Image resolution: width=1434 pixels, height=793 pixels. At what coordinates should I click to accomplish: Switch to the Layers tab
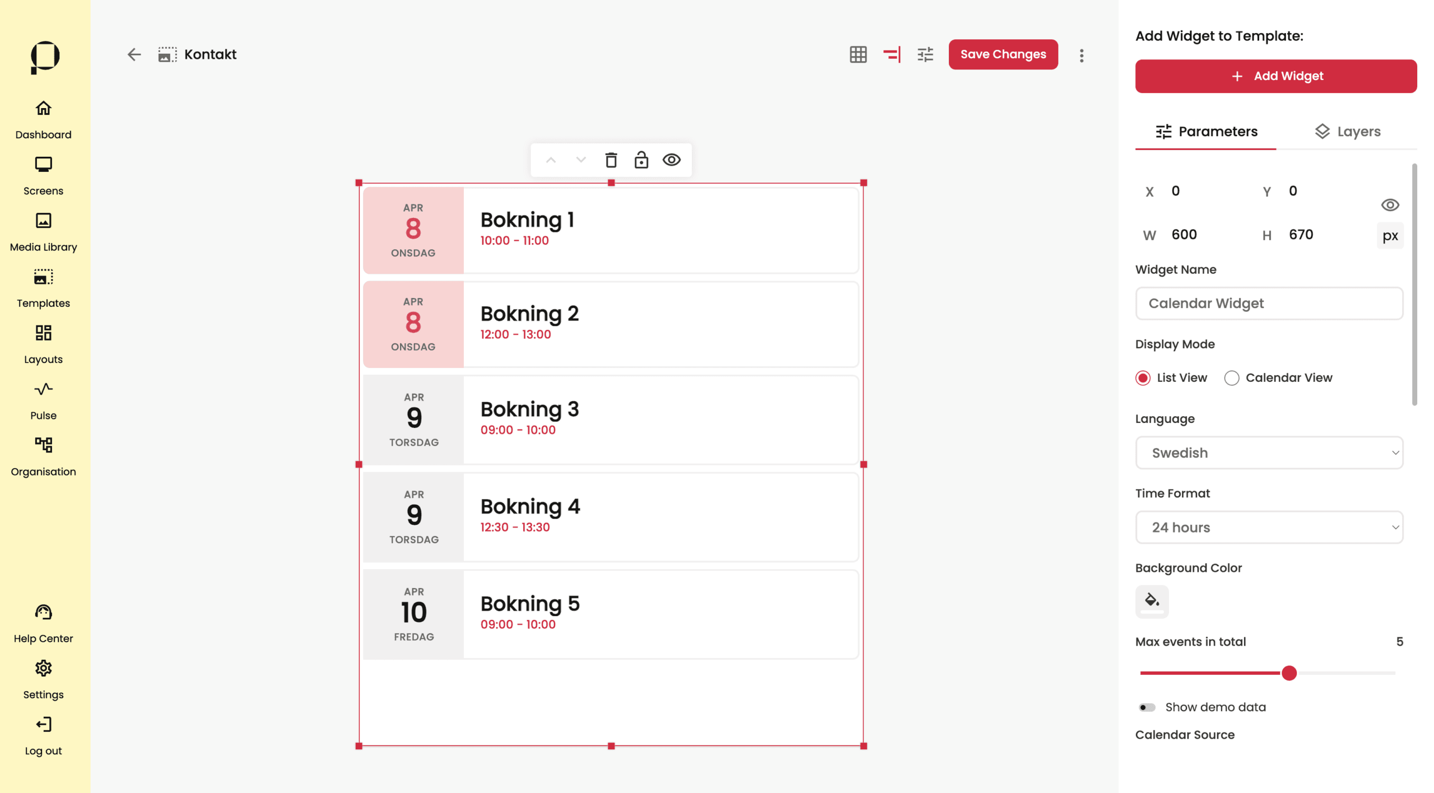[1347, 132]
